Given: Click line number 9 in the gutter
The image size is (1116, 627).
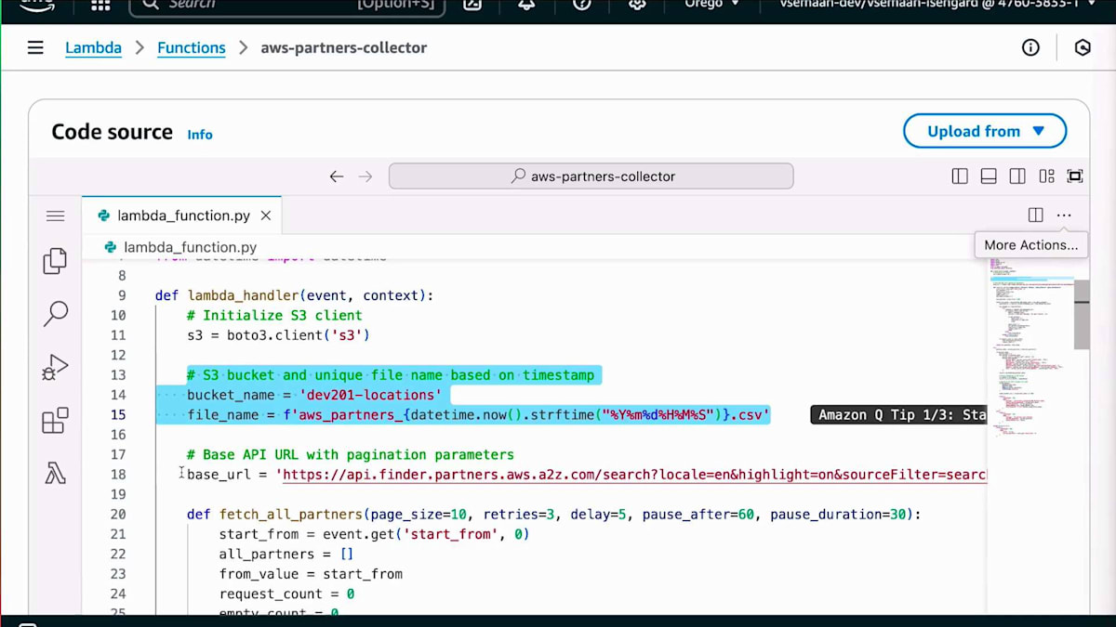Looking at the screenshot, I should coord(122,295).
